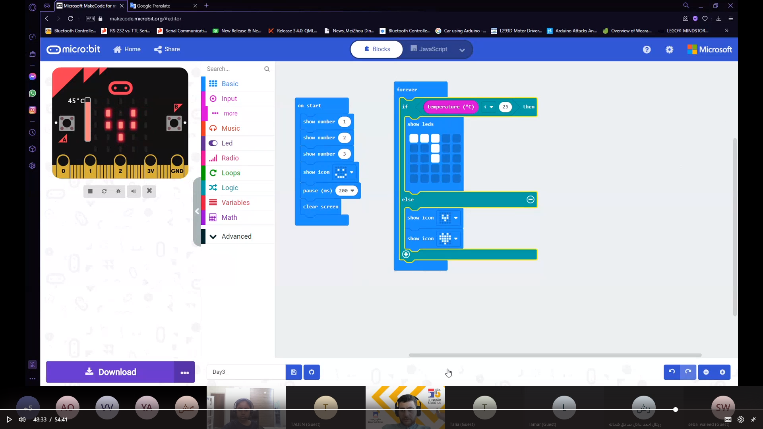Mute the simulator audio
763x429 pixels.
(x=134, y=191)
